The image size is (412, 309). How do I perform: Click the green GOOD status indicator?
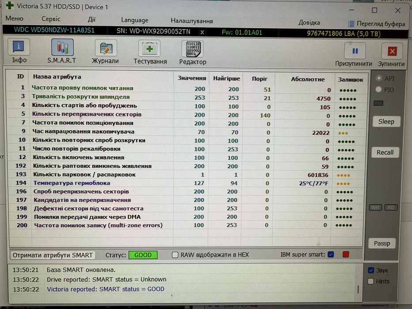(x=143, y=255)
